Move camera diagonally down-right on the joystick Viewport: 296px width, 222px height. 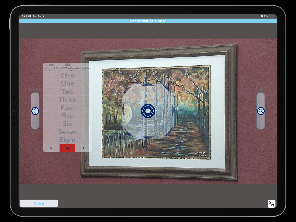coord(169,132)
